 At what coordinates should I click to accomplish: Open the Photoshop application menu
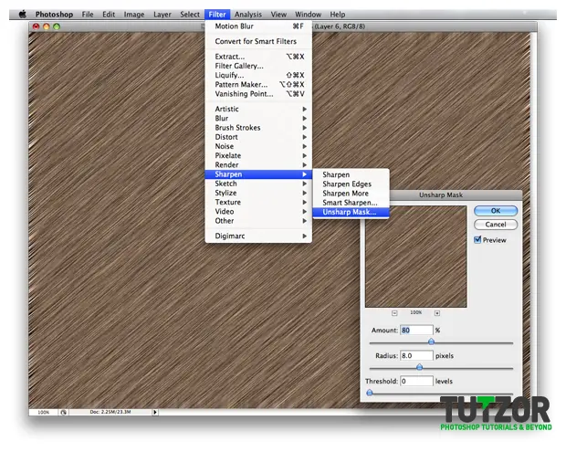(54, 15)
